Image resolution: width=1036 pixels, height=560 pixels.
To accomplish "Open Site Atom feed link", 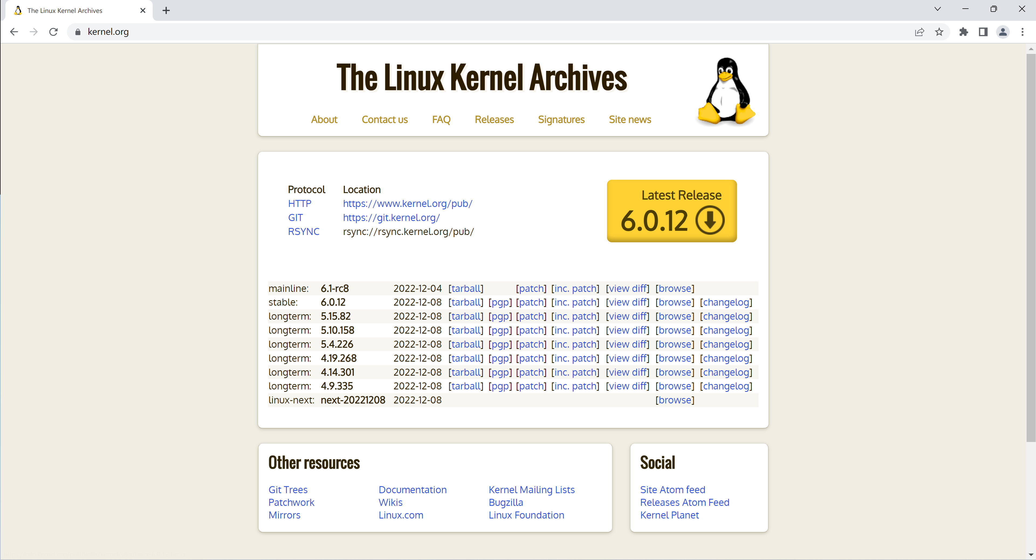I will tap(673, 490).
